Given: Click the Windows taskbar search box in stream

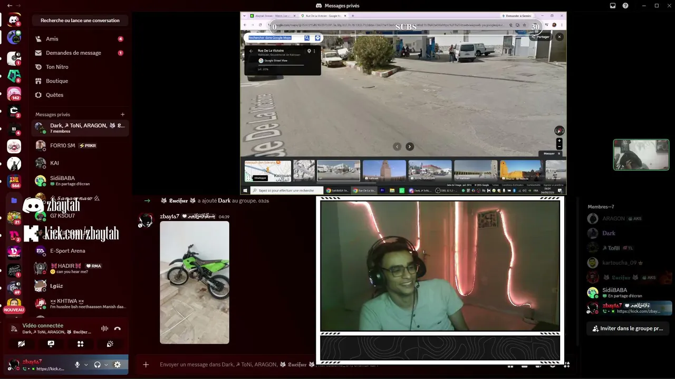Looking at the screenshot, I should click(x=286, y=191).
